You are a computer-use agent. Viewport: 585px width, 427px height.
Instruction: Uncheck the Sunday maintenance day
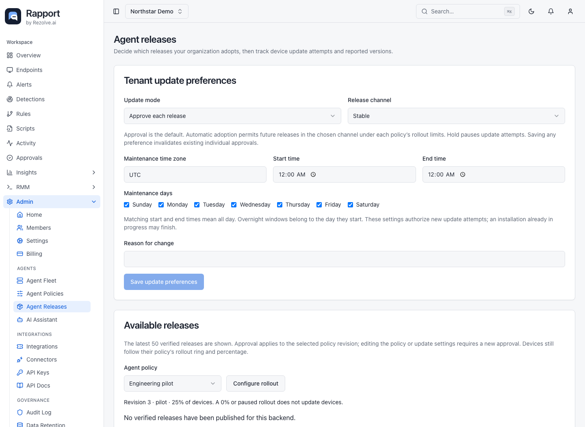coord(127,205)
